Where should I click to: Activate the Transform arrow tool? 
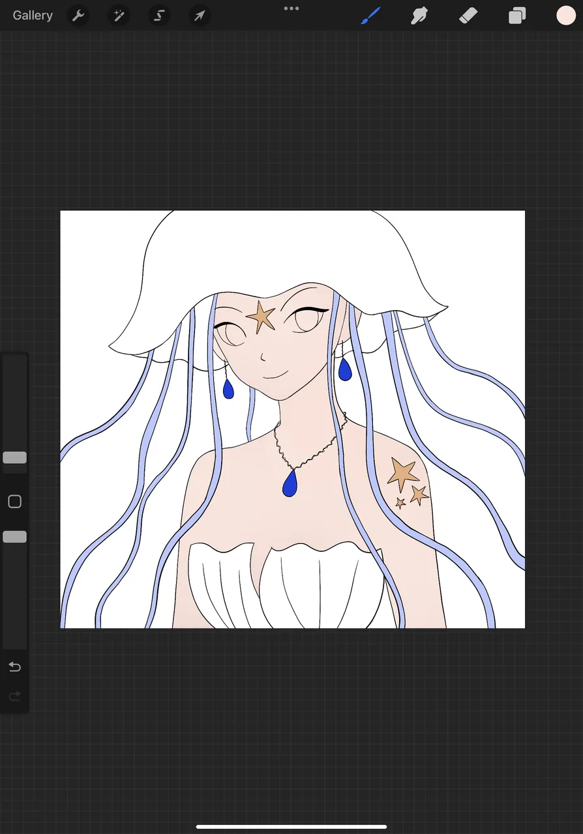tap(200, 15)
